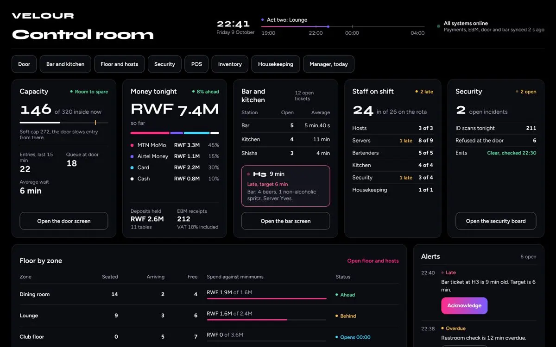Click the Room to spare status
This screenshot has height=347, width=556.
point(89,92)
